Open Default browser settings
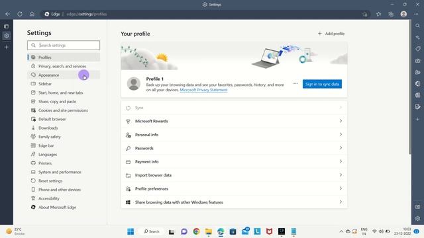This screenshot has height=238, width=424. tap(64, 119)
